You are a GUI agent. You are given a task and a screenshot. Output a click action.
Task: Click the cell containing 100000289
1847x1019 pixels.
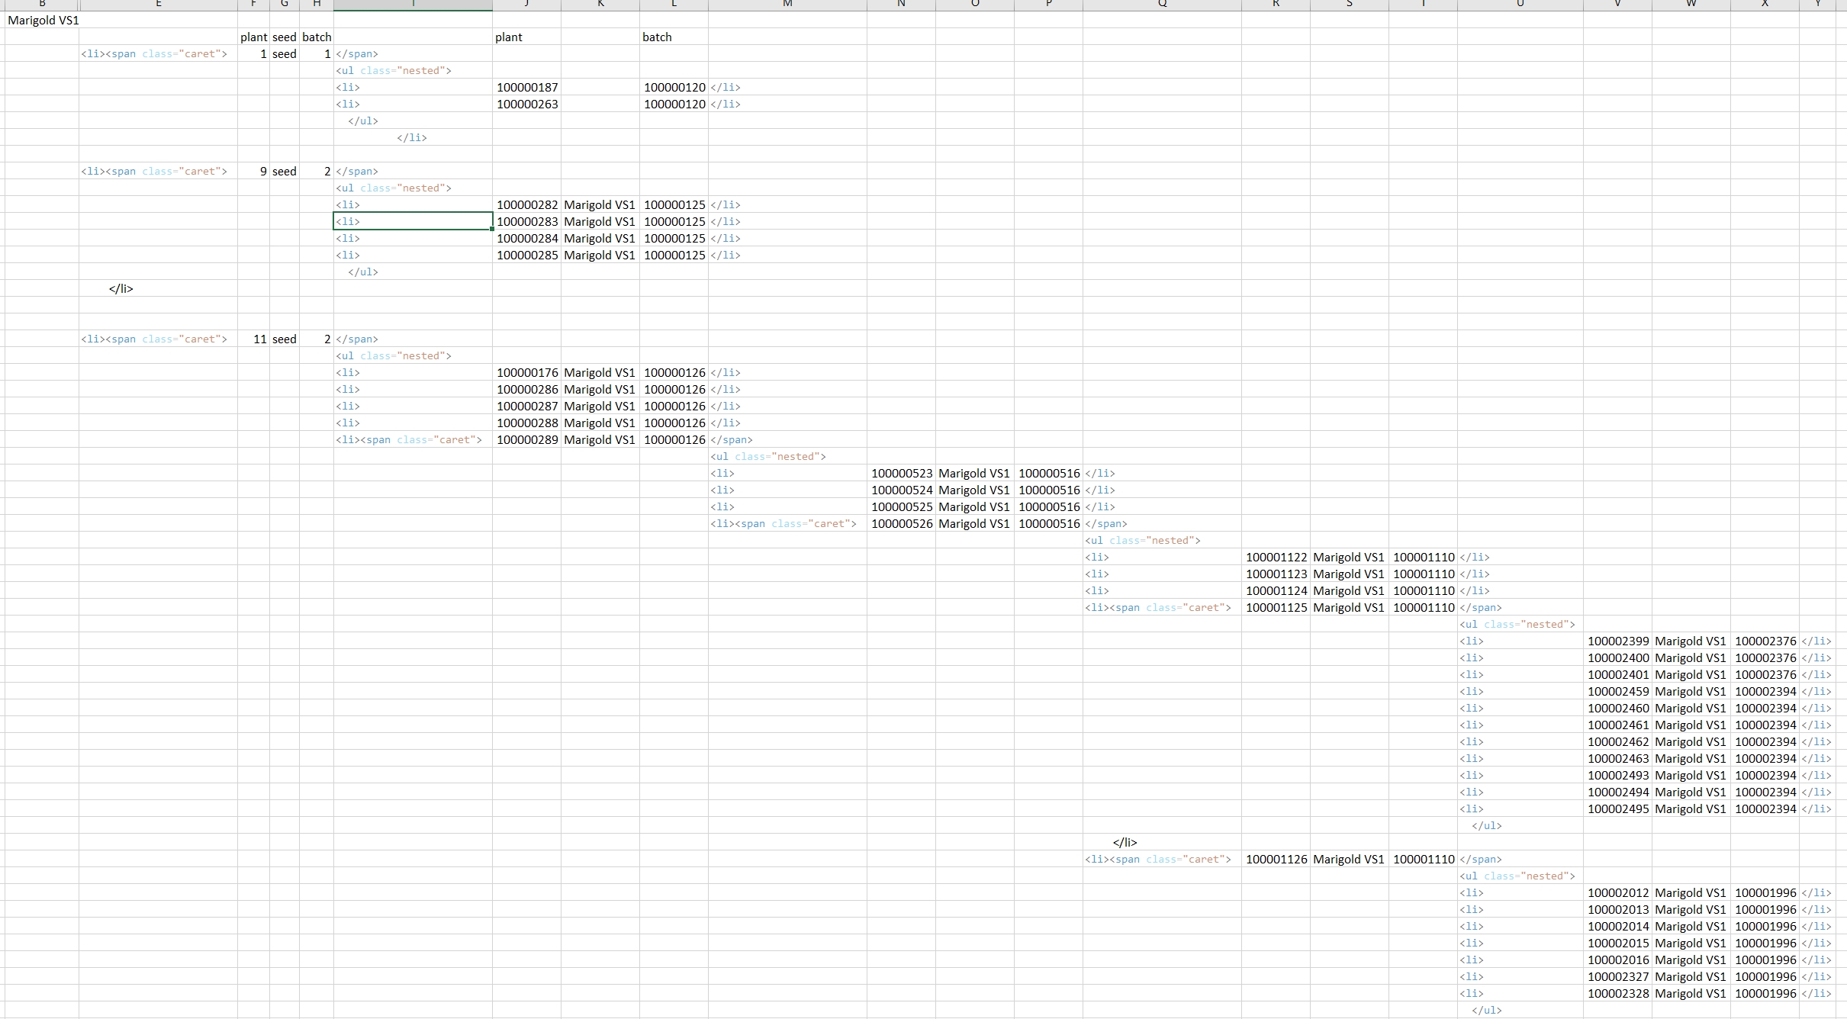click(527, 440)
